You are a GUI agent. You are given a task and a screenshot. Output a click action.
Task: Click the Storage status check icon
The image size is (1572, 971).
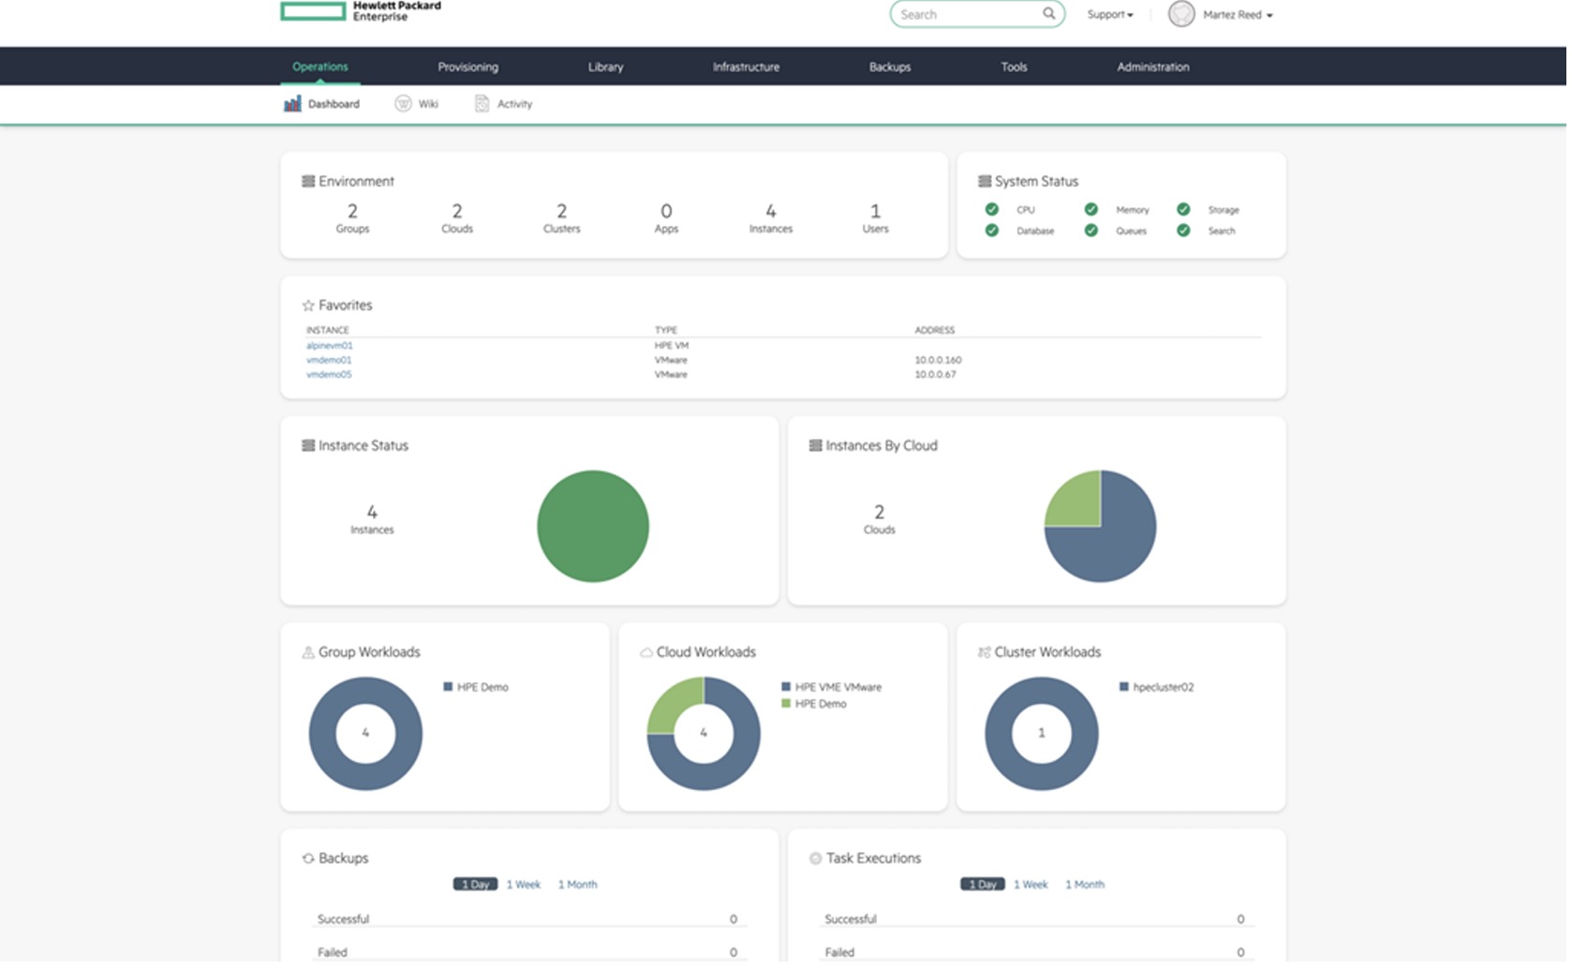1183,210
